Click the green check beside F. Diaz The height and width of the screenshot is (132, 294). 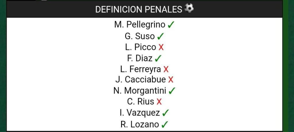158,59
